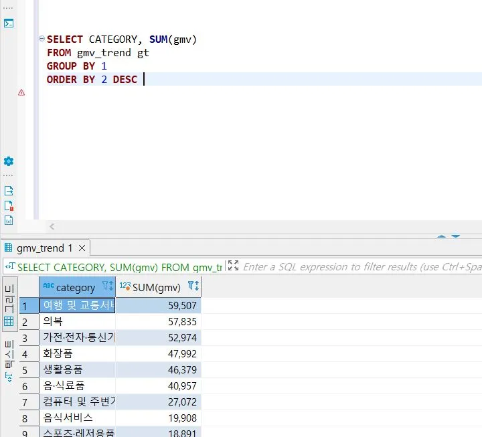This screenshot has width=482, height=437.
Task: Open the editor settings gear icon
Action: pyautogui.click(x=9, y=161)
